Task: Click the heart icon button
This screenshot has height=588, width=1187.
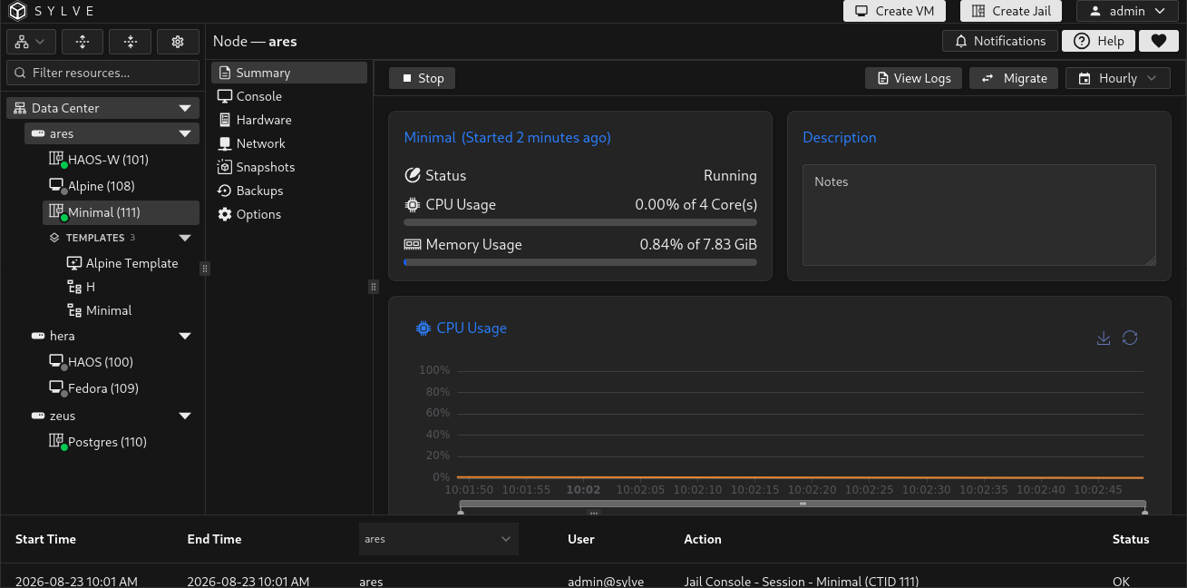Action: pos(1158,41)
